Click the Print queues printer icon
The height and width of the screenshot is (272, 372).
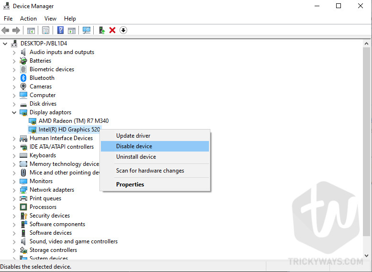click(x=23, y=198)
